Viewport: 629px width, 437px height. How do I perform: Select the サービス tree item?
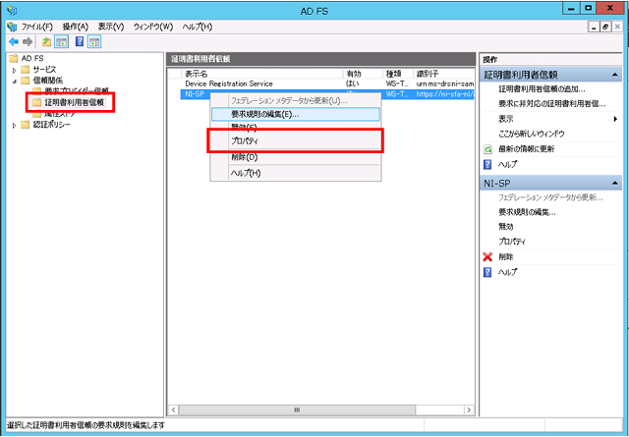44,70
